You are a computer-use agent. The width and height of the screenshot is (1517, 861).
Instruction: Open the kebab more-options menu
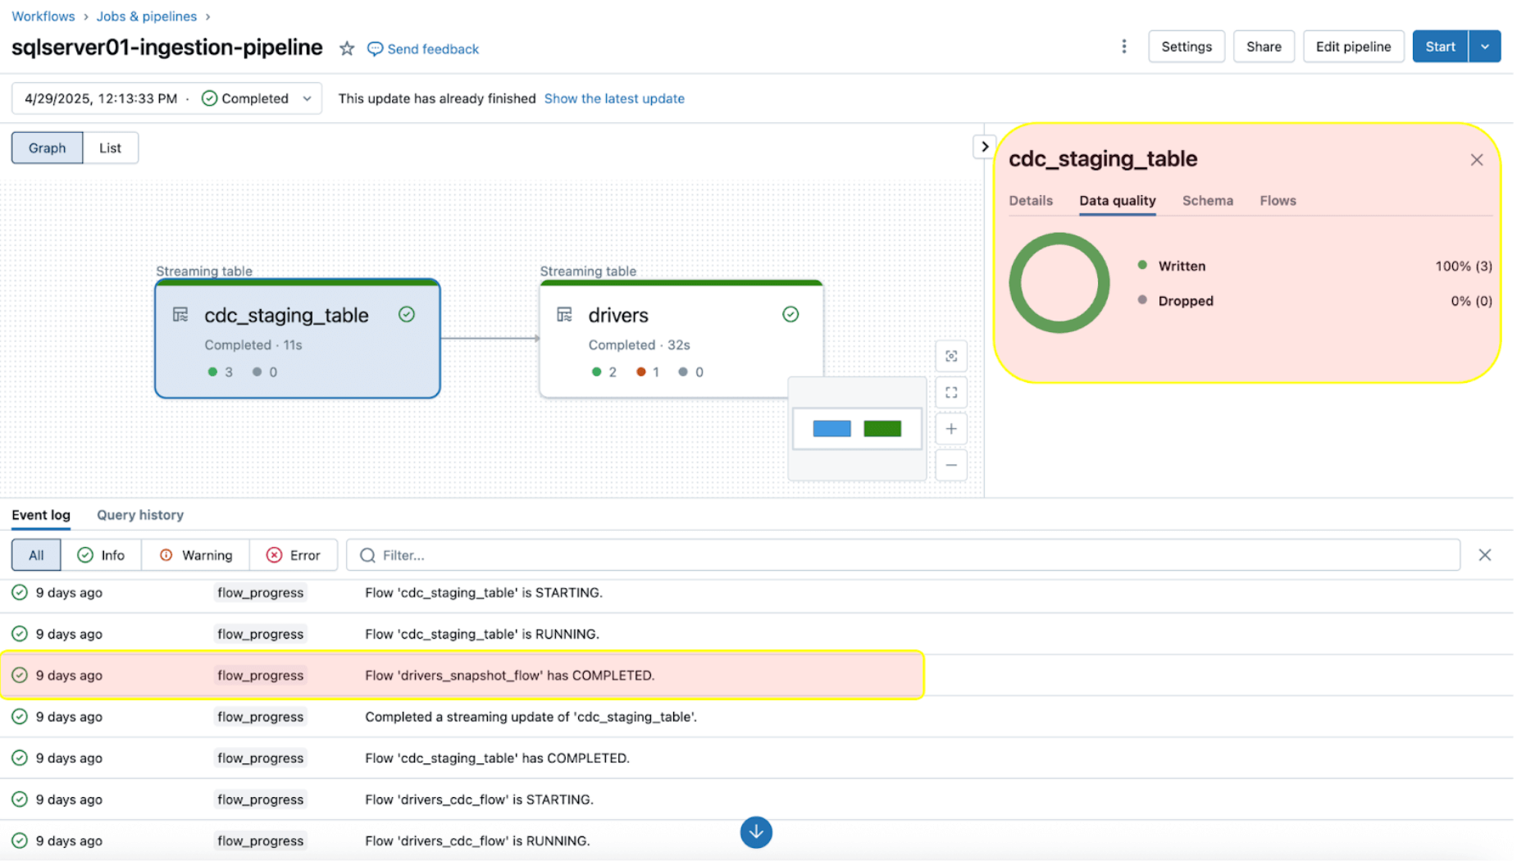[1123, 47]
